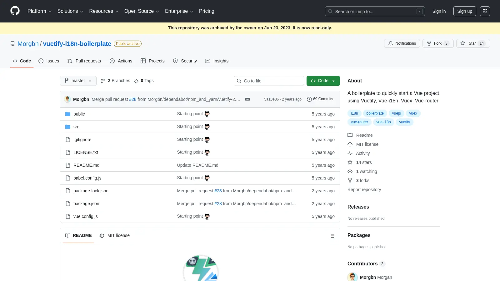Open the README outline list icon
The height and width of the screenshot is (281, 500).
click(332, 236)
